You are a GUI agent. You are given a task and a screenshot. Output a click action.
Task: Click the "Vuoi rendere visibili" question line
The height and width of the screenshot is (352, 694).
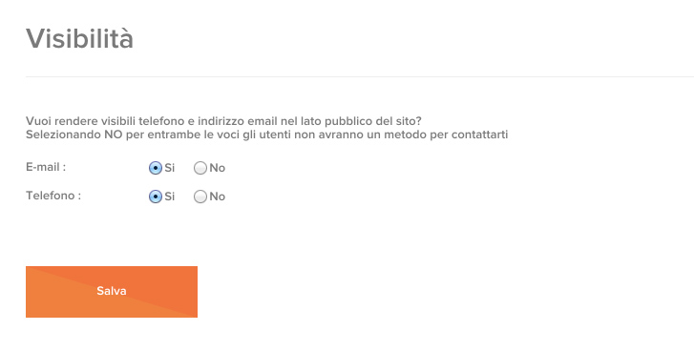coord(223,121)
